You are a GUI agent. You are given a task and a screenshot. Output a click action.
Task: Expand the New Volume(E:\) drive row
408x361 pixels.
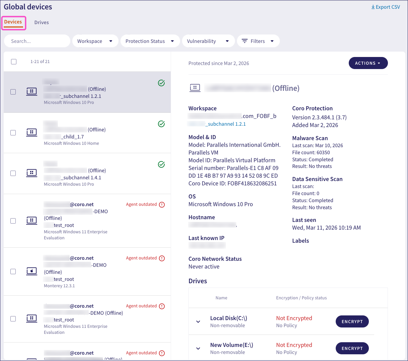click(198, 349)
